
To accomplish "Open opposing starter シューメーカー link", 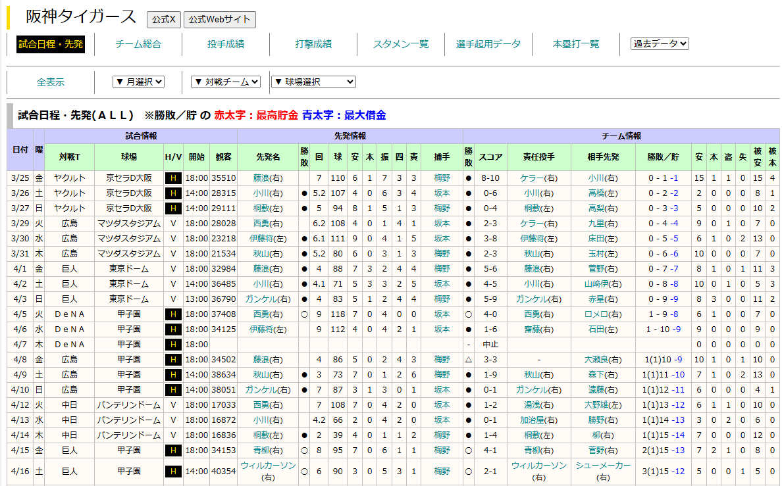I will 603,466.
